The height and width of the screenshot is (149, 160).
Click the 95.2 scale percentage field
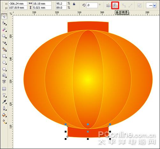coord(61,4)
